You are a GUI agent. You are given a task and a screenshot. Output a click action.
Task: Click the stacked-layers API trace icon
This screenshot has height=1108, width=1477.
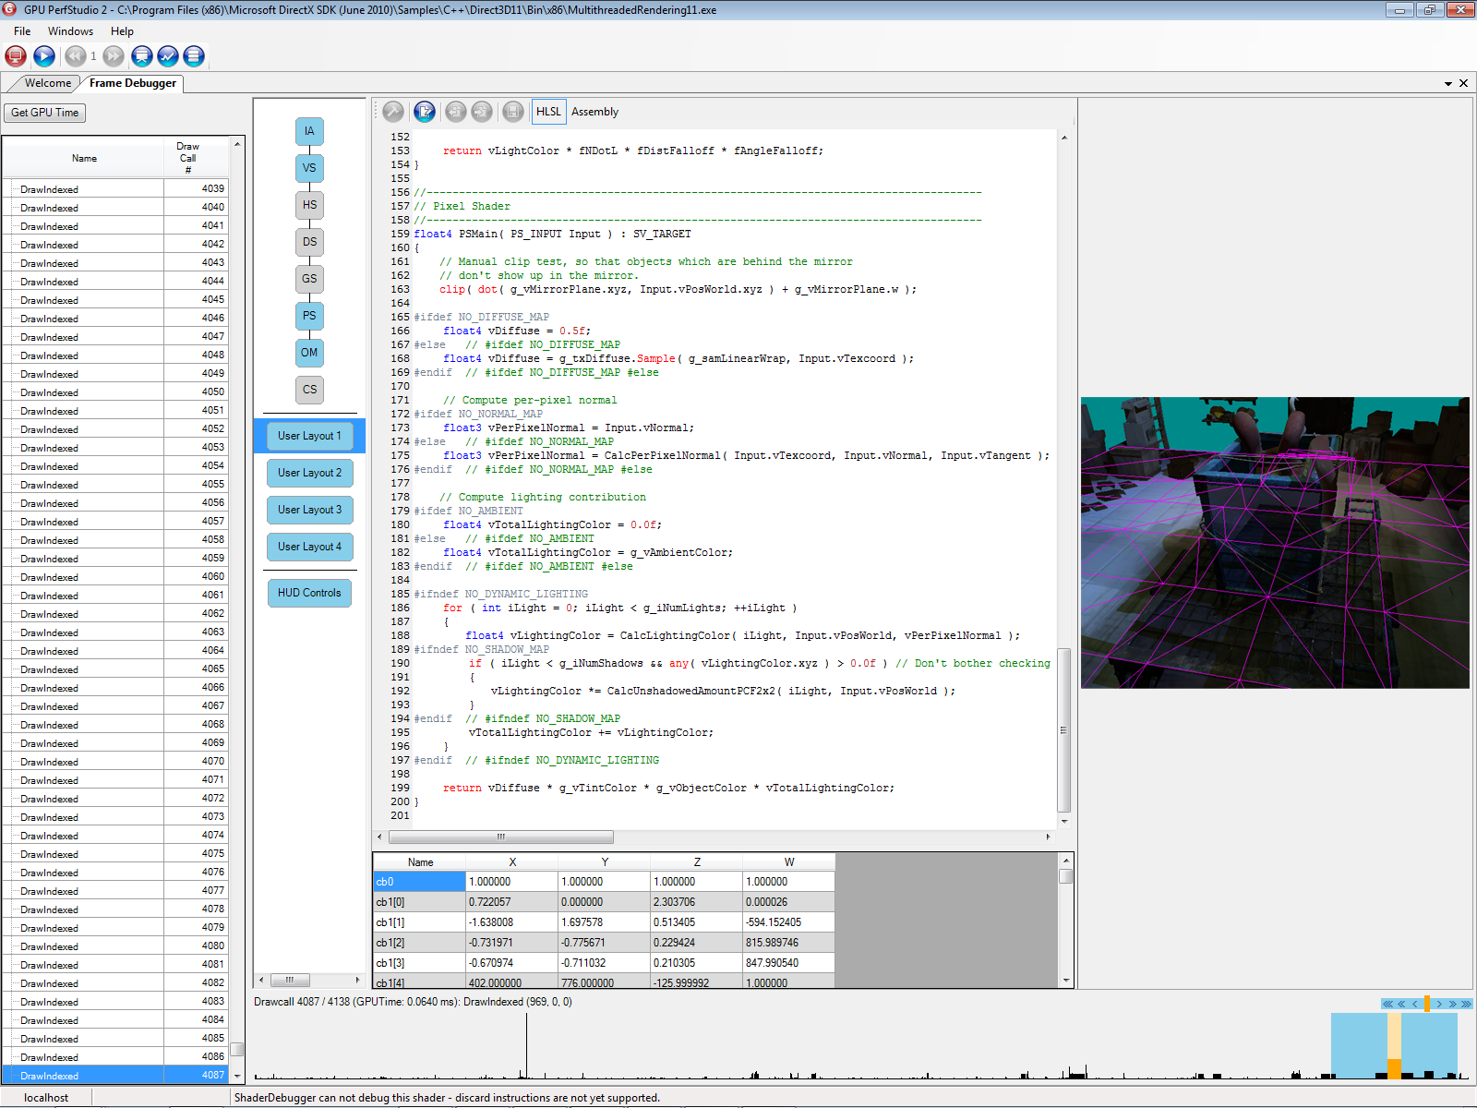[x=194, y=56]
